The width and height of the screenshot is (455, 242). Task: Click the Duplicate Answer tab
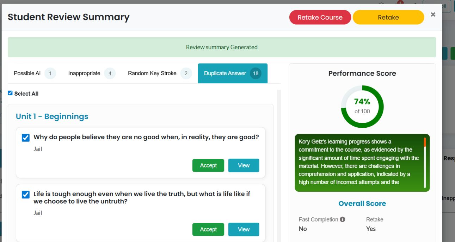point(225,74)
